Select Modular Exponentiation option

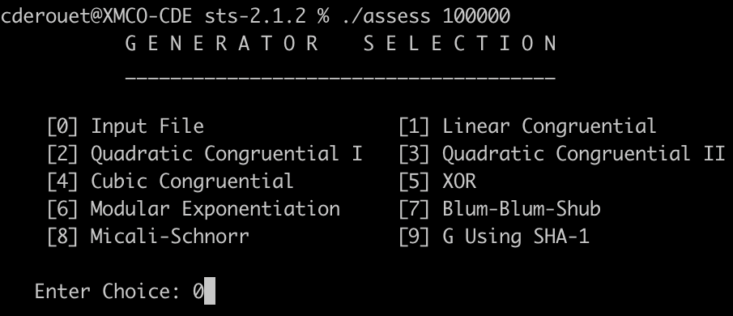tap(215, 209)
